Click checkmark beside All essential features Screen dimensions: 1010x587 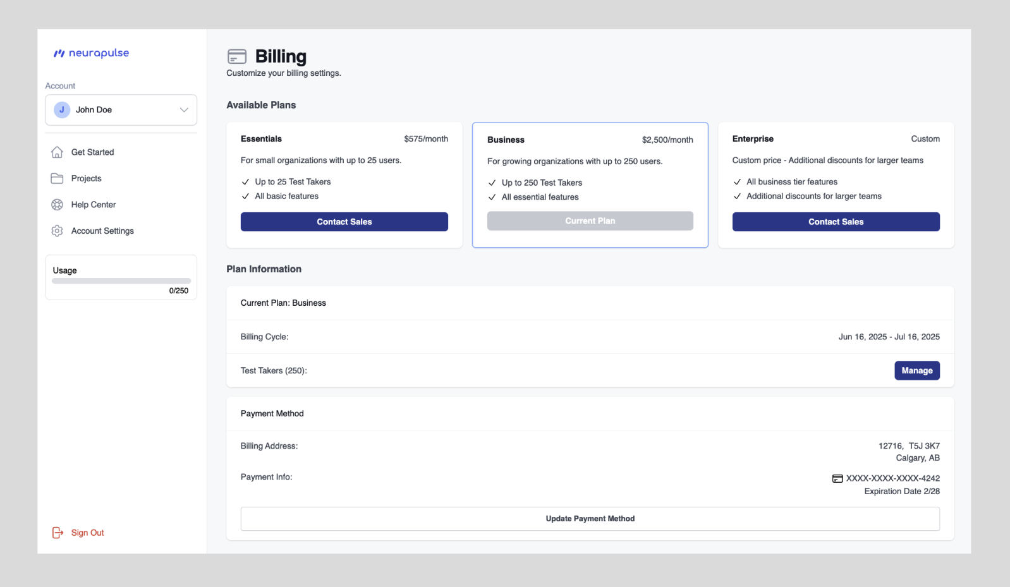492,197
